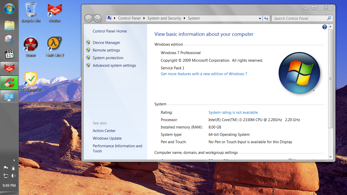The image size is (347, 195).
Task: Open System protection
Action: 108,58
